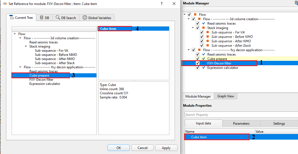The image size is (298, 154).
Task: Collapse the fxy decon application flow in Module Manager
Action: point(189,50)
